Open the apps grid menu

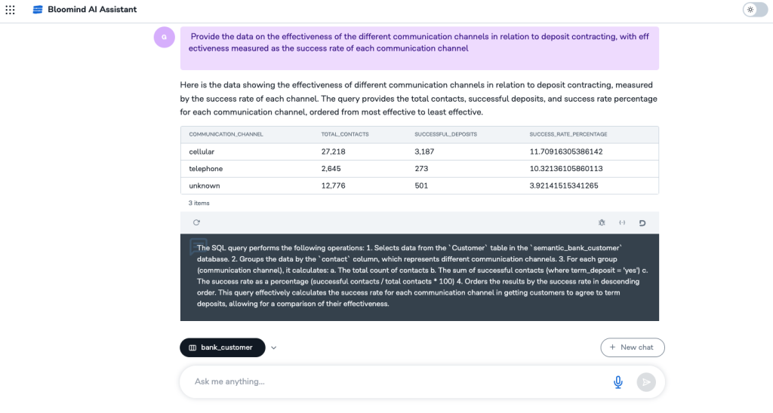[x=10, y=10]
